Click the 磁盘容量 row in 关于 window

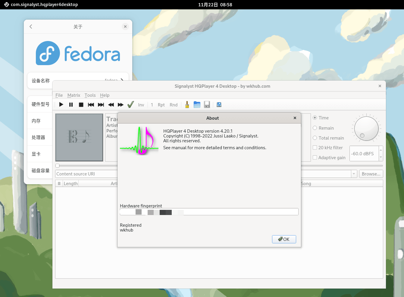pyautogui.click(x=40, y=171)
